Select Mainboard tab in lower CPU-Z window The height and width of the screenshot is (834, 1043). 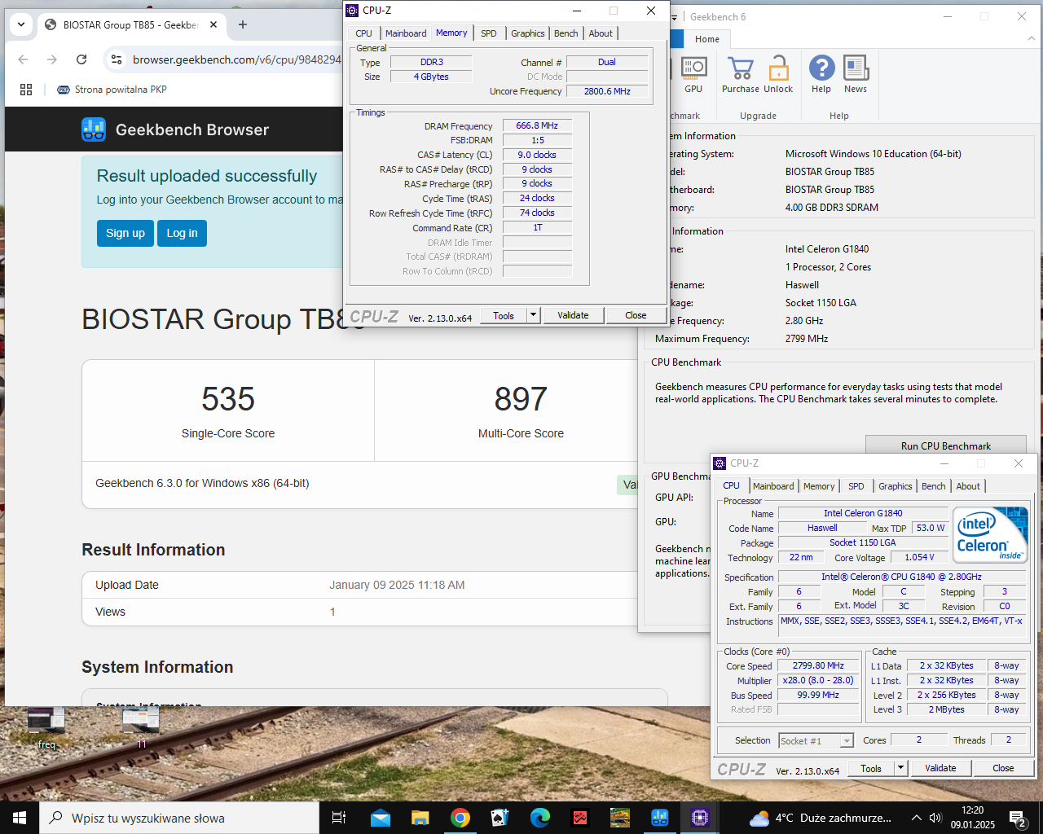point(773,486)
